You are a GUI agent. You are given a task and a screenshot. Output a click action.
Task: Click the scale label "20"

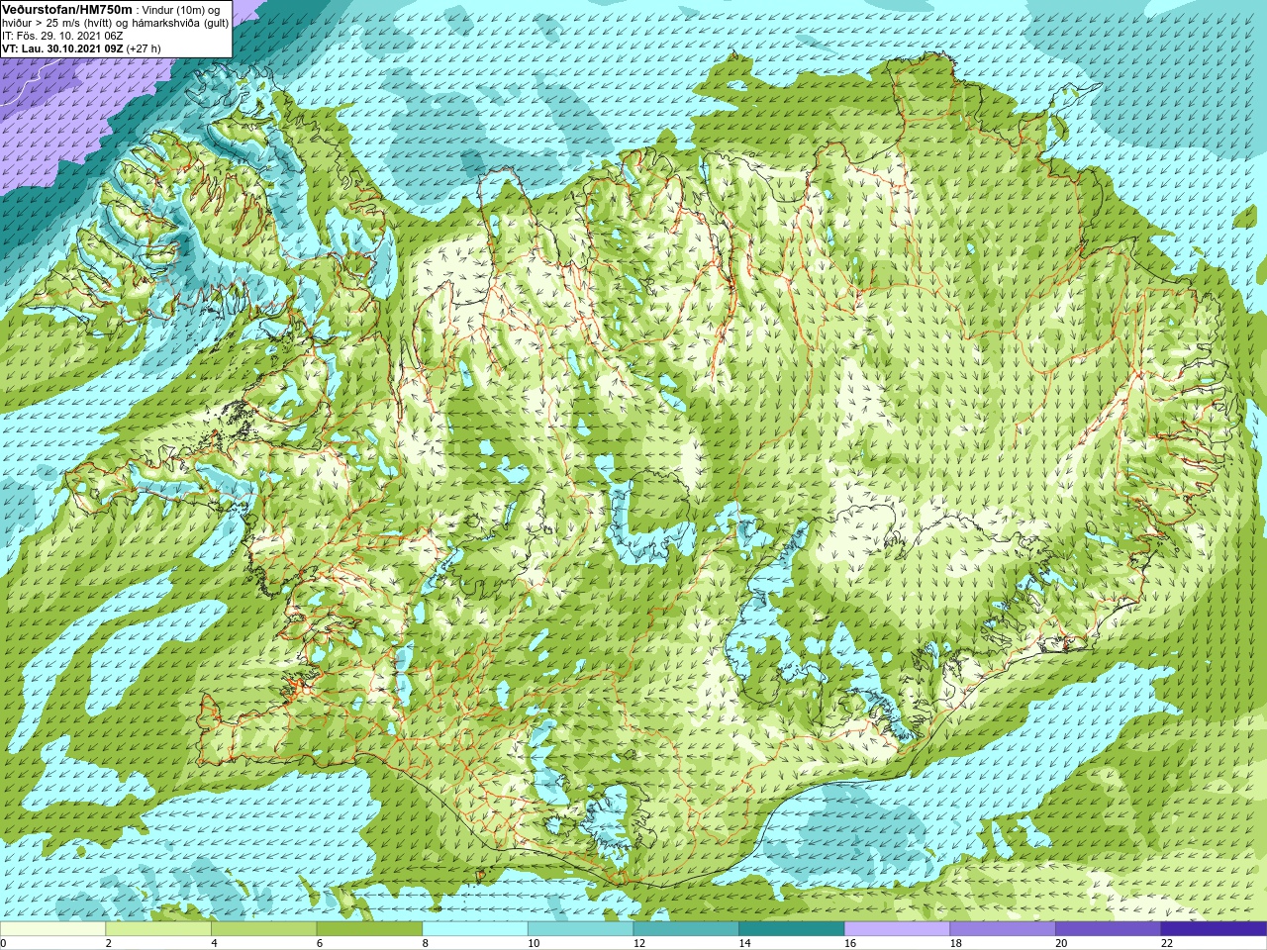click(1061, 943)
